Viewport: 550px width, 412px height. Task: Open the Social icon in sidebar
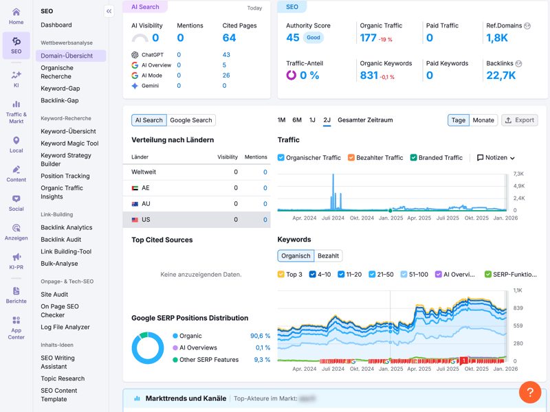pyautogui.click(x=16, y=200)
